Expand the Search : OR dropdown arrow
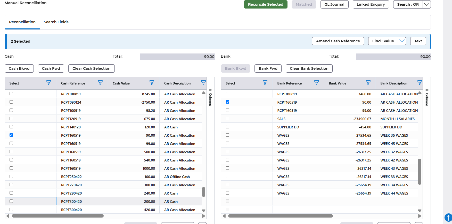Viewport: 452px width, 224px height. (x=427, y=4)
